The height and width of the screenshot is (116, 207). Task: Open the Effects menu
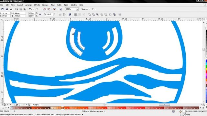coord(37,5)
